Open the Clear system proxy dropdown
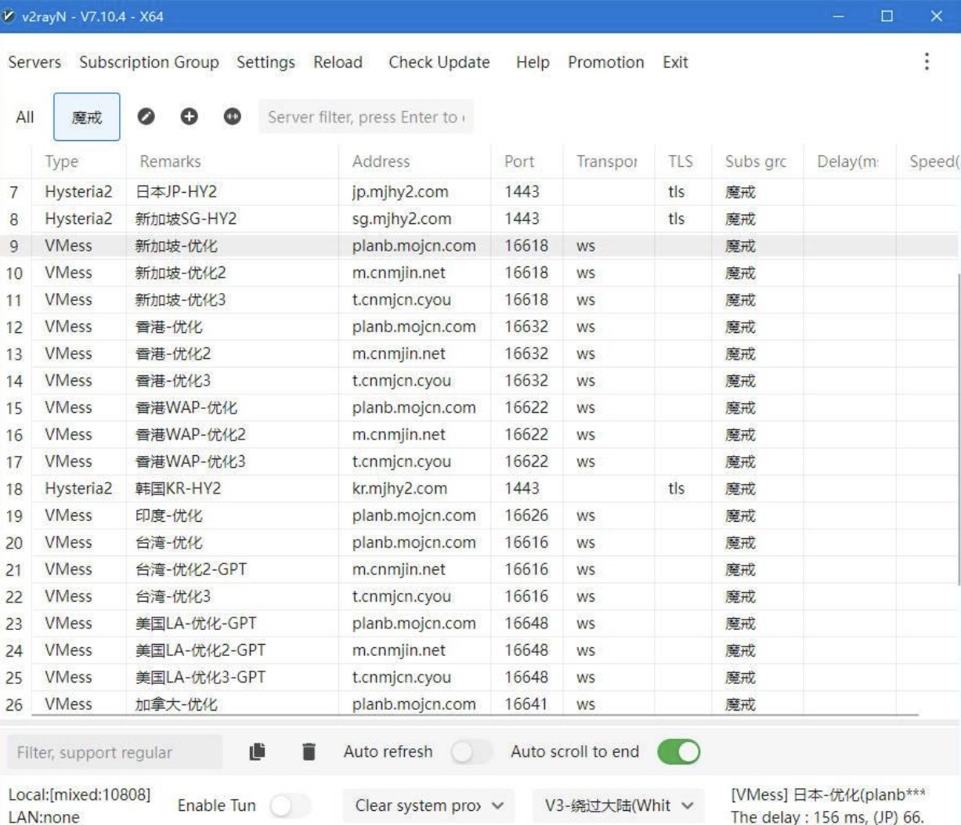 pos(429,805)
